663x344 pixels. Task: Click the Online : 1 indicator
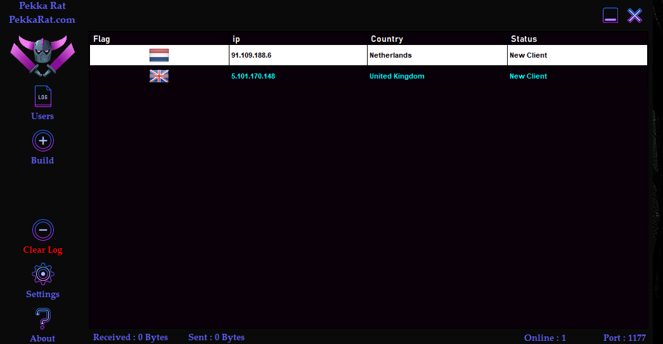[x=544, y=338]
